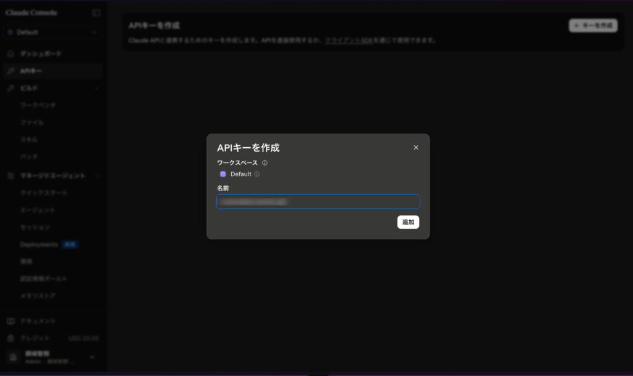Click the key icon beside APIキー in the sidebar

[x=11, y=71]
